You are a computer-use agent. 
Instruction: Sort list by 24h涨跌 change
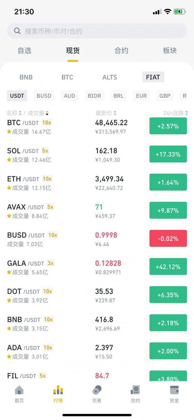click(x=175, y=113)
